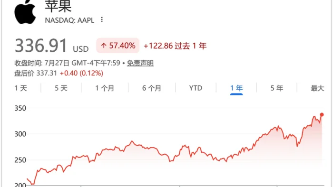The width and height of the screenshot is (333, 187).
Task: Click the chart peak near 300 line
Action: (x=278, y=126)
